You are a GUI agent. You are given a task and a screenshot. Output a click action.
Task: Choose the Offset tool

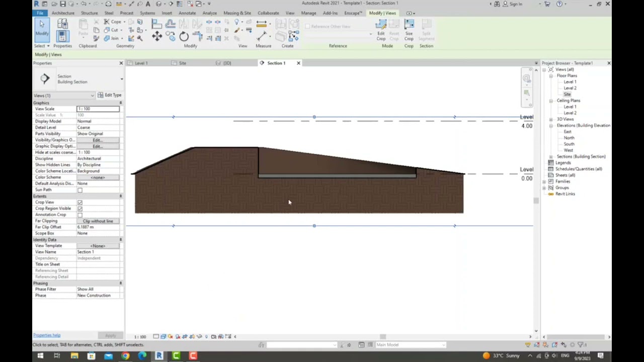point(171,24)
